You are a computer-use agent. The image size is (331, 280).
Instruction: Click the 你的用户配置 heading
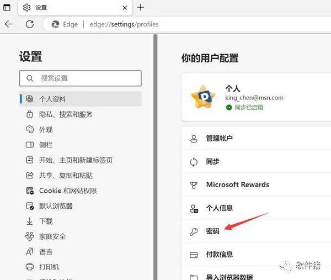click(x=210, y=58)
